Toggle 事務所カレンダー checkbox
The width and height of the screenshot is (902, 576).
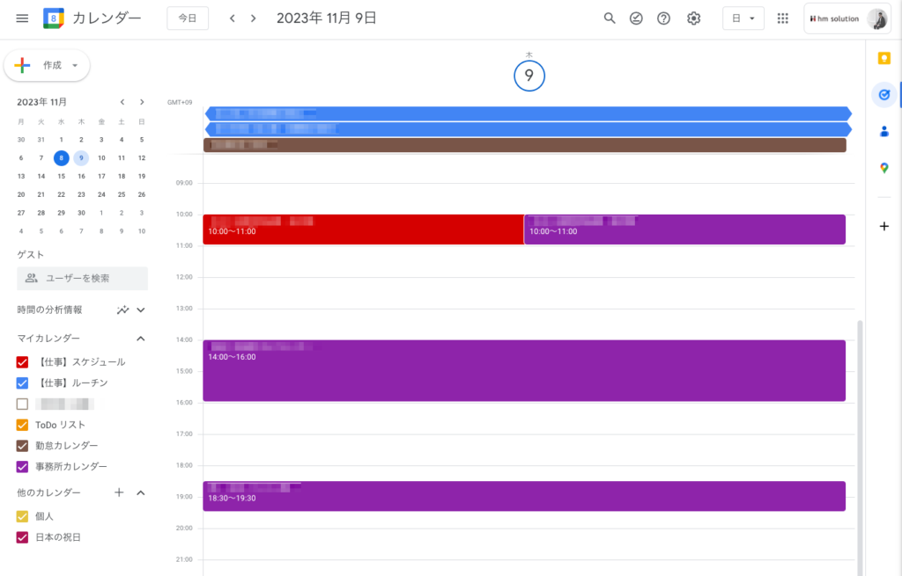tap(22, 467)
